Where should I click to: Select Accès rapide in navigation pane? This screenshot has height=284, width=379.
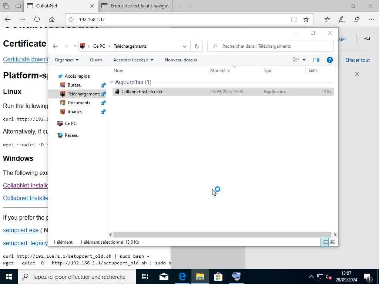(x=77, y=76)
